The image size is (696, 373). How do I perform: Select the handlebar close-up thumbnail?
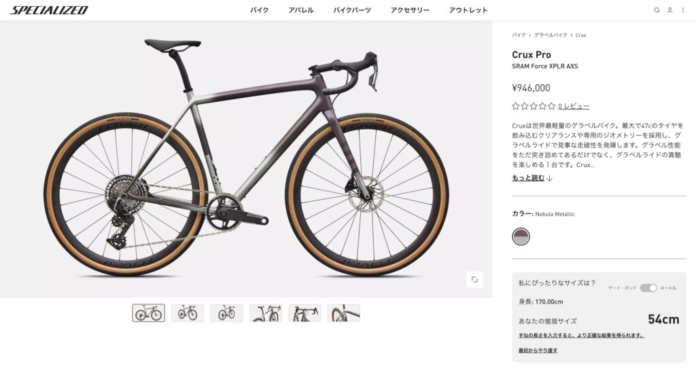coord(304,313)
